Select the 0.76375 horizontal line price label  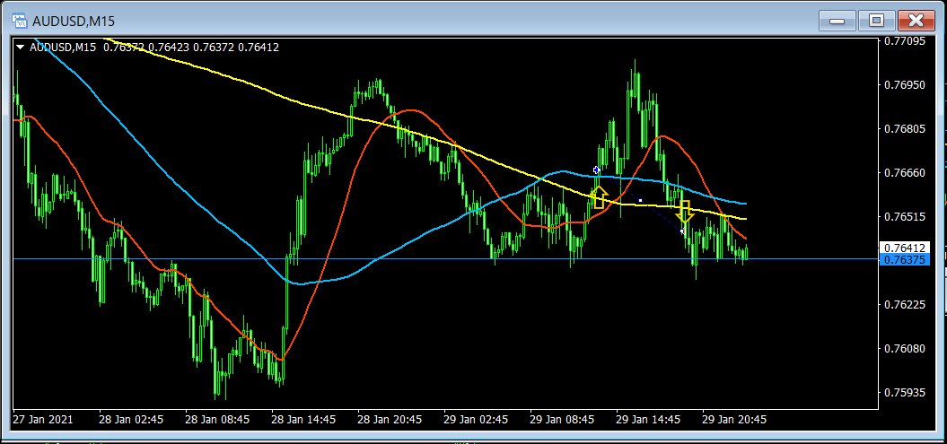click(x=904, y=260)
